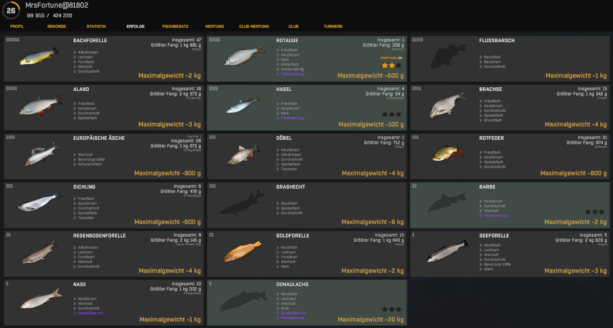Image resolution: width=613 pixels, height=328 pixels.
Task: Click the Bachforelle fish image
Action: 39,56
